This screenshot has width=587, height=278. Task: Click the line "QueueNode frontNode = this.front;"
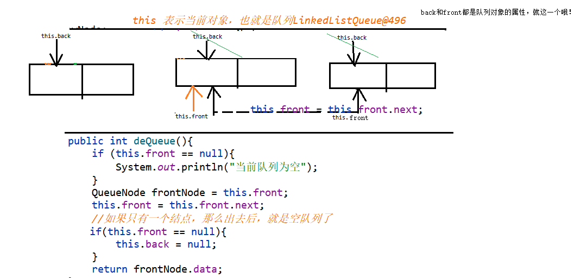190,193
